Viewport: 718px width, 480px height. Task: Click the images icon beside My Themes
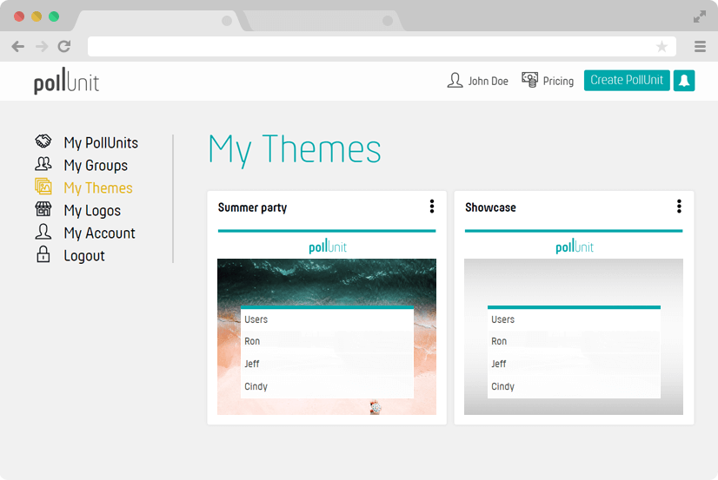click(x=43, y=187)
